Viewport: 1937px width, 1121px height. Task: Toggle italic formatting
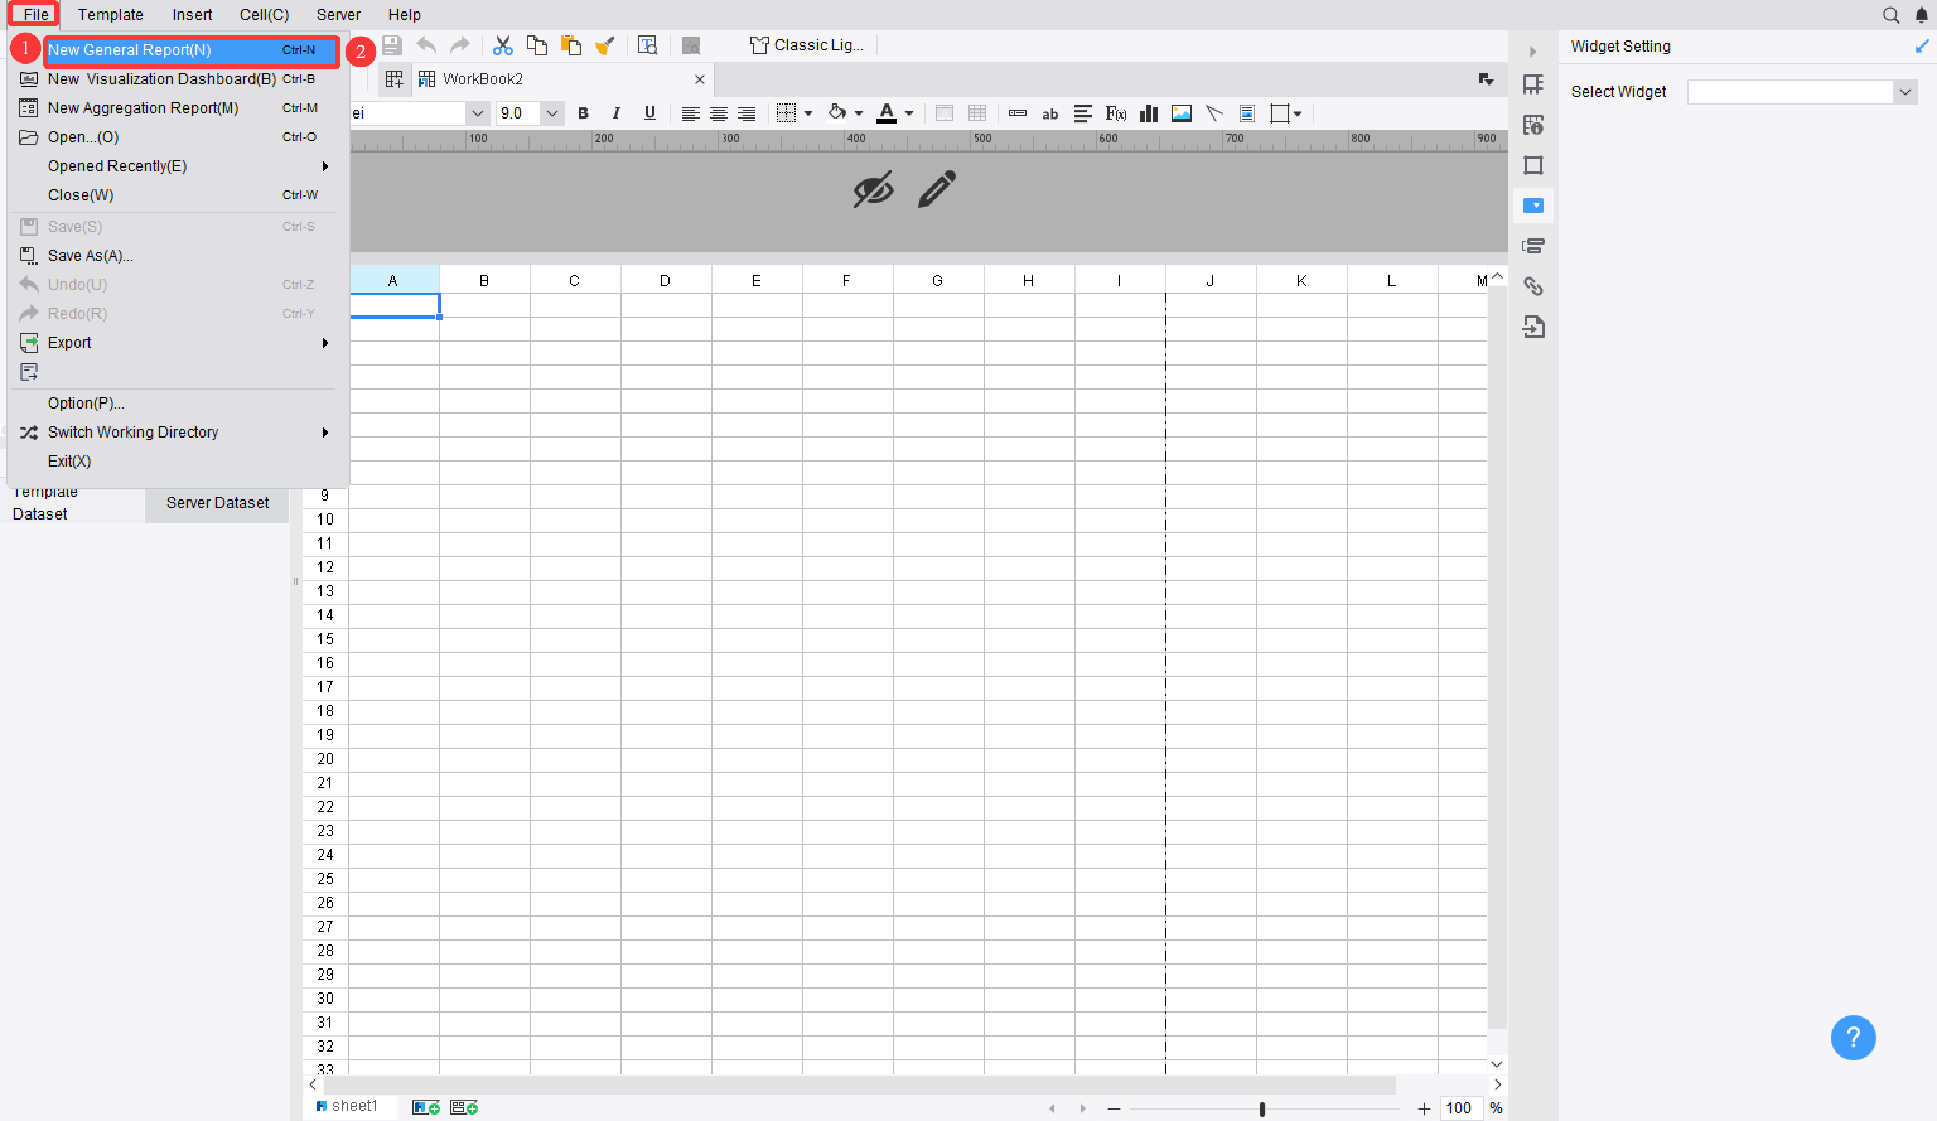615,113
